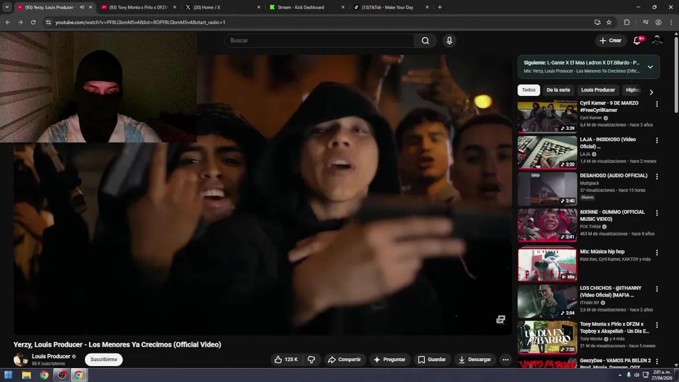Viewport: 679px width, 382px height.
Task: Click the Suscribirme button
Action: (x=103, y=359)
